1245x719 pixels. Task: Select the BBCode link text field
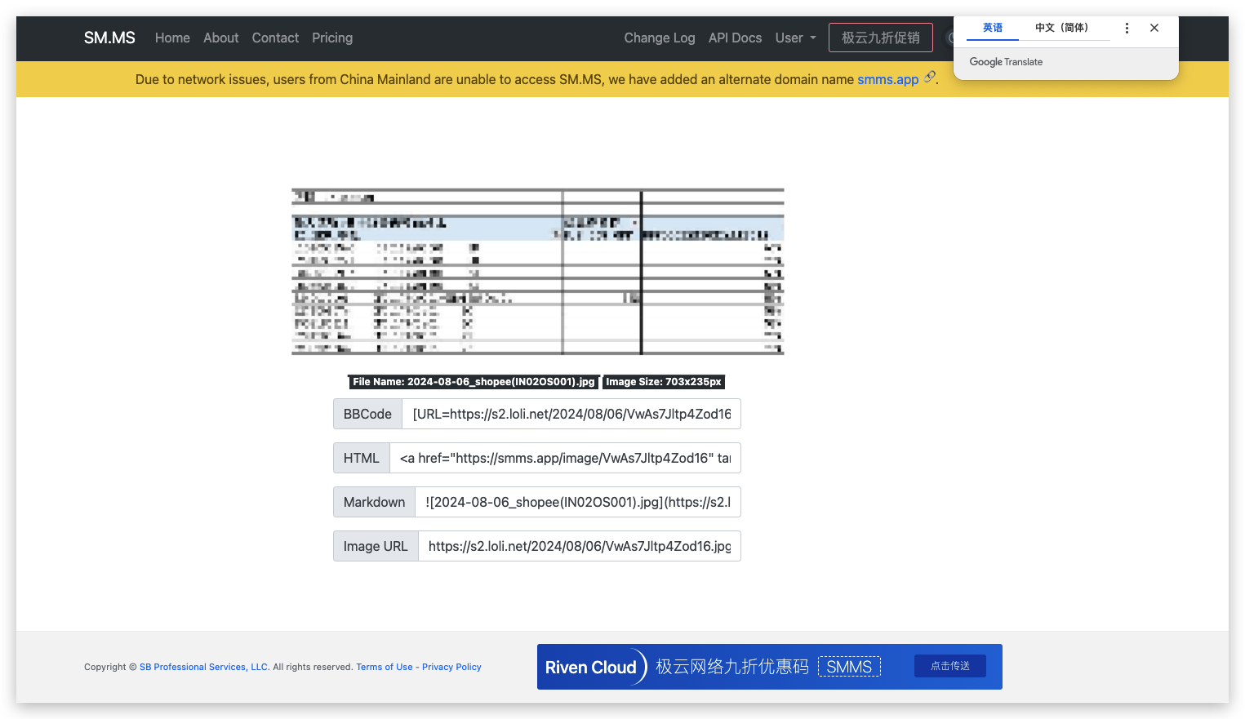tap(571, 414)
